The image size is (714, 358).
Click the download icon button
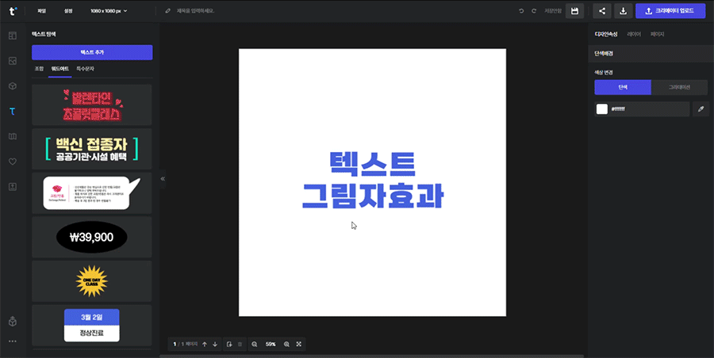623,11
